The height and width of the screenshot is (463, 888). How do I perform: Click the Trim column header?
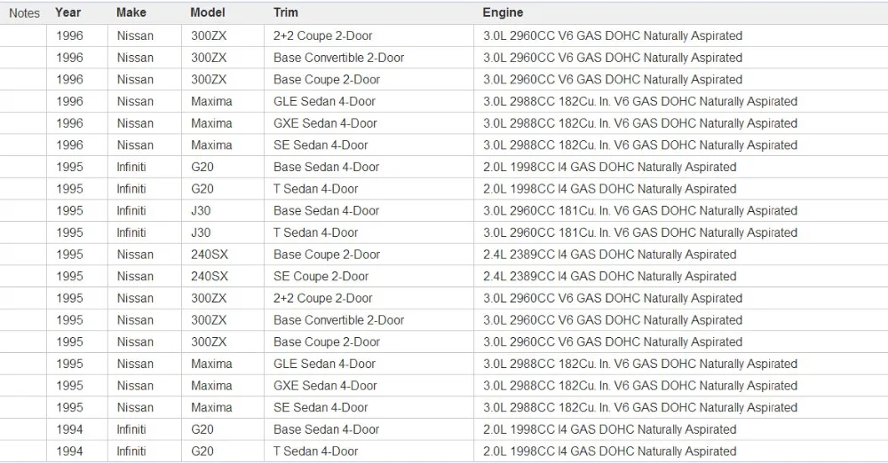285,12
